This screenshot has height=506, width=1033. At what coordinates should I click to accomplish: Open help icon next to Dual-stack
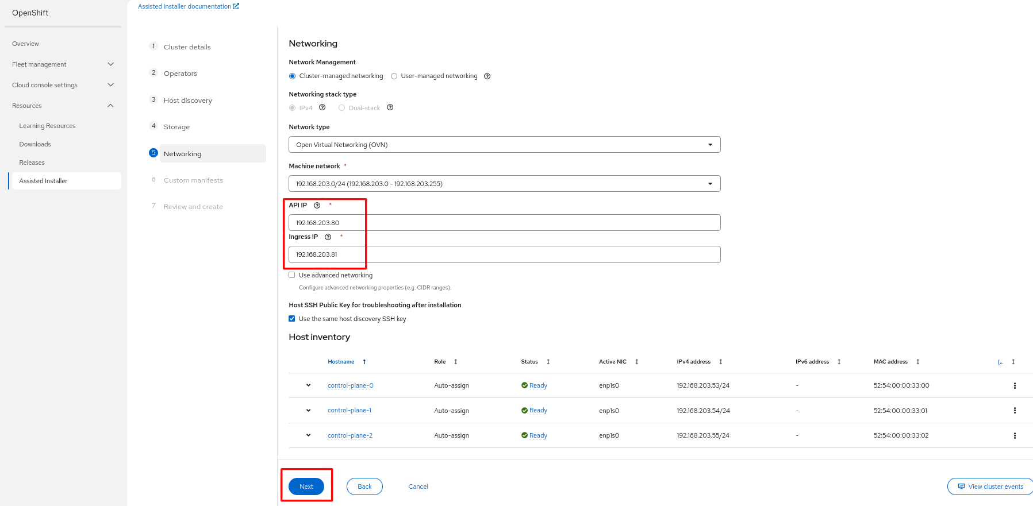coord(390,107)
